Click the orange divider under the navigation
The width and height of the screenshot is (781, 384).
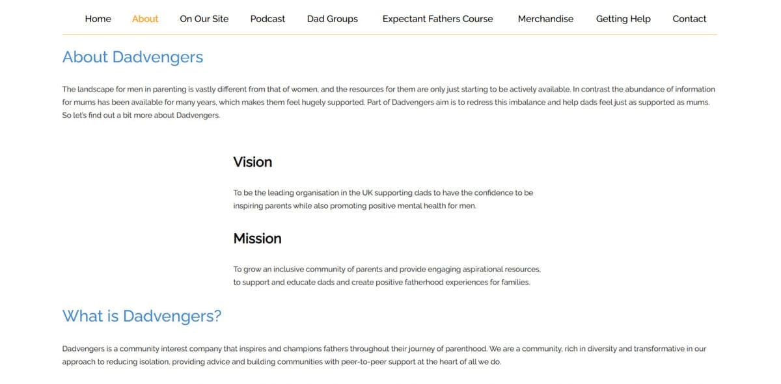click(390, 34)
